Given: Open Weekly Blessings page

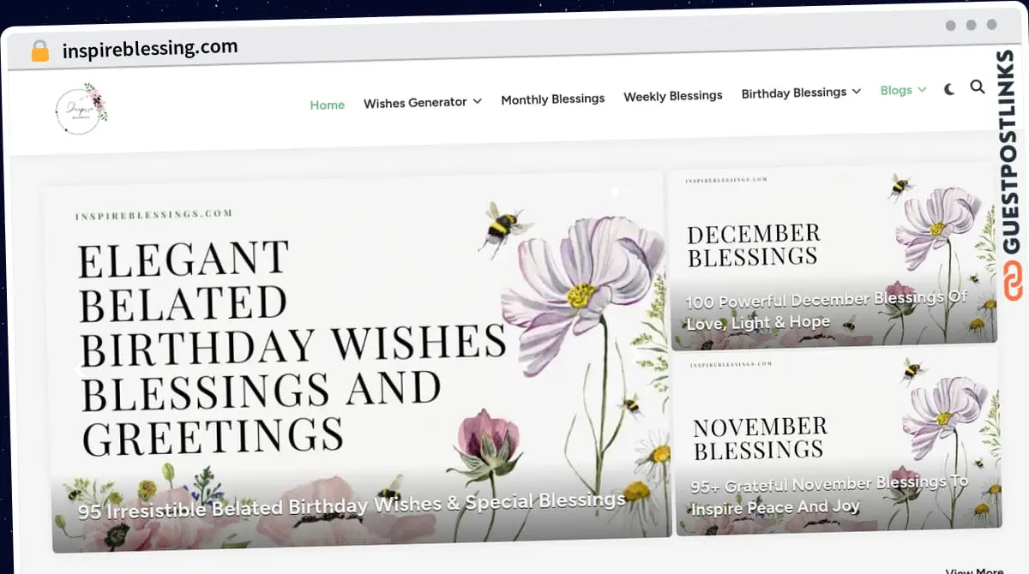Looking at the screenshot, I should (673, 96).
